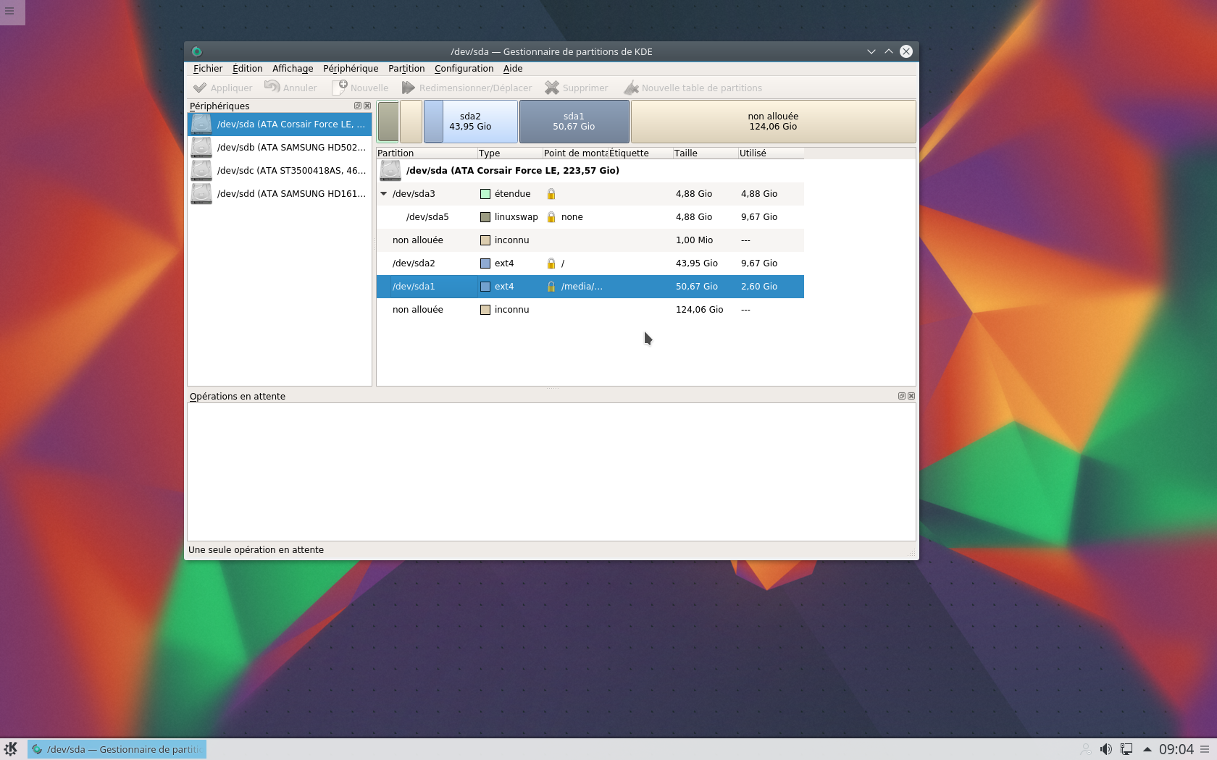Click the 'Une seule opération en attente' status text
Screen dimensions: 1217x760
[x=256, y=550]
